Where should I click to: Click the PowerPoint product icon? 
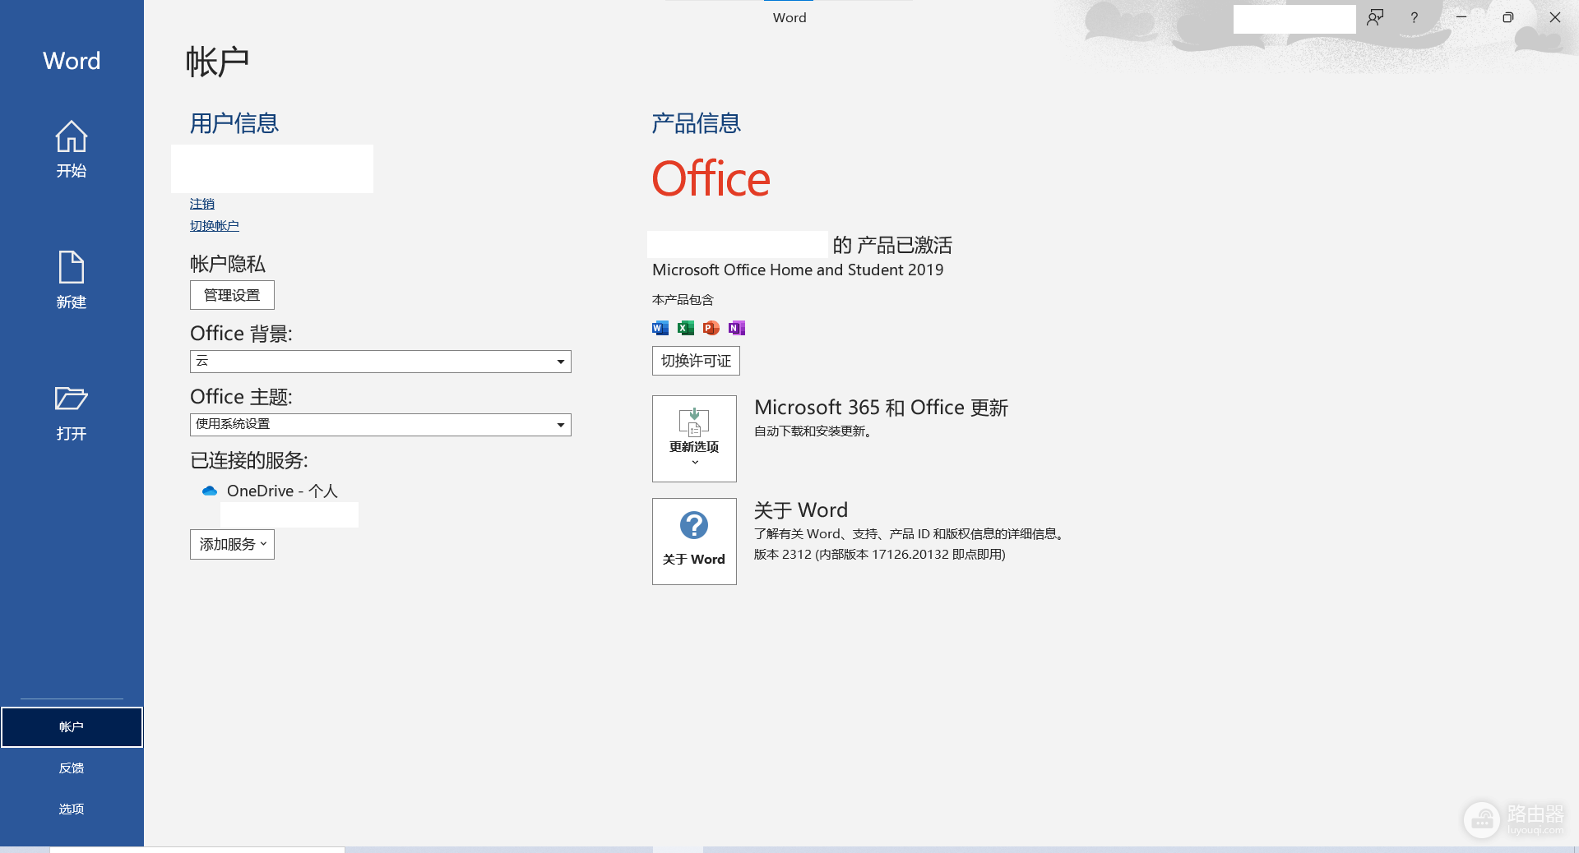711,328
